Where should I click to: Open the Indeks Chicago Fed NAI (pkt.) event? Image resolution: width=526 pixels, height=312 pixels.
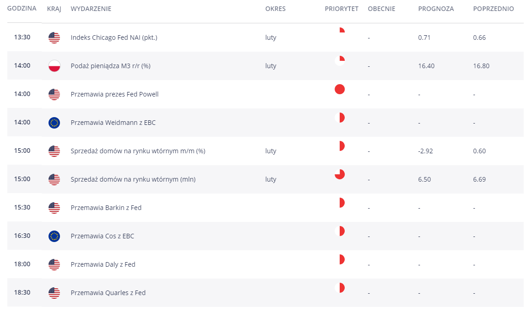pyautogui.click(x=114, y=38)
